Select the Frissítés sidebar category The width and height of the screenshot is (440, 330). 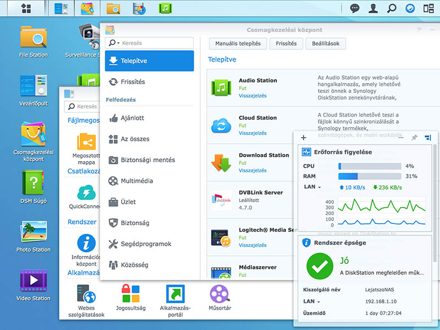pos(132,81)
